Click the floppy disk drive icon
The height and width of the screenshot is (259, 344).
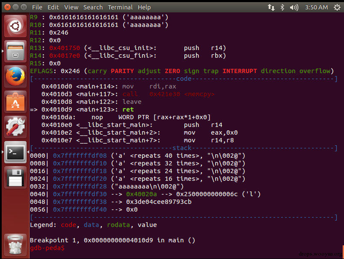tap(15, 177)
